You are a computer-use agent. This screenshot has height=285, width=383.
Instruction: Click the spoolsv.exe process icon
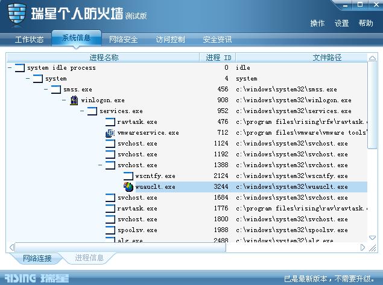point(110,230)
